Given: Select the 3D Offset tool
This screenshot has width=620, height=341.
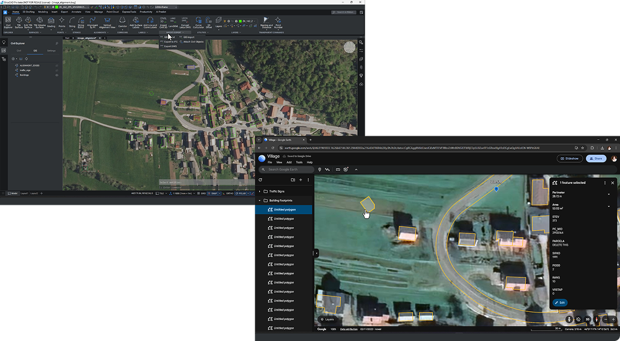Looking at the screenshot, I should 209,22.
